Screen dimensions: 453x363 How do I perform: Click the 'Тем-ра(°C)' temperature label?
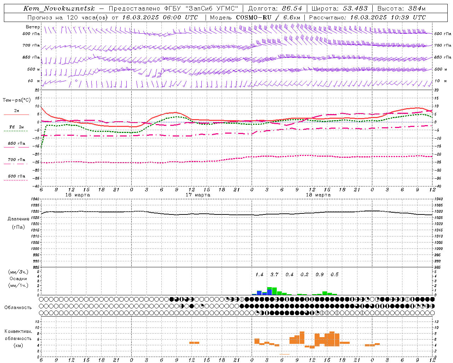coord(17,100)
